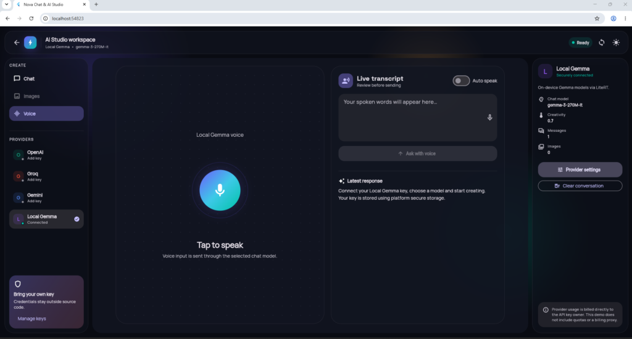The image size is (632, 339).
Task: Click the lightning bolt app logo
Action: (30, 43)
